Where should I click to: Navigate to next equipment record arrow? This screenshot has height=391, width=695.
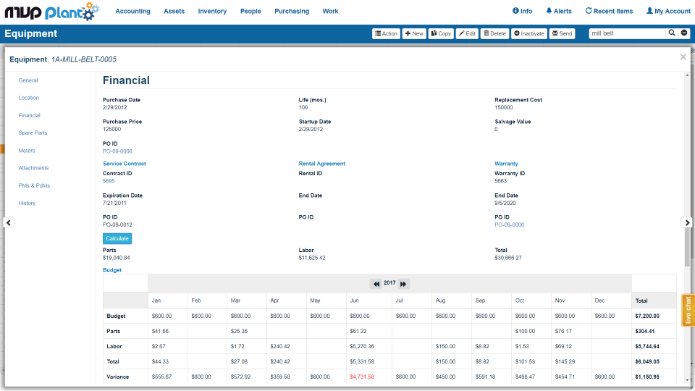[x=687, y=223]
